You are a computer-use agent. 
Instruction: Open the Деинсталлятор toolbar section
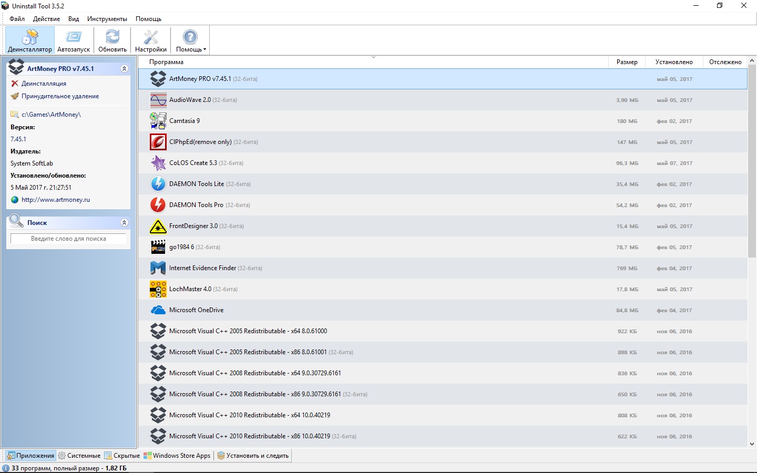point(30,40)
